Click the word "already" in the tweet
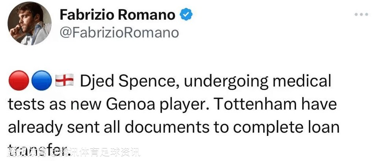 click(x=34, y=128)
